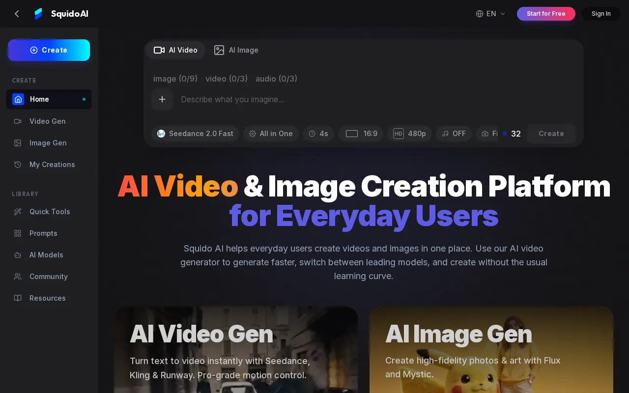The width and height of the screenshot is (629, 393).
Task: Toggle the audio OFF setting
Action: (x=454, y=134)
